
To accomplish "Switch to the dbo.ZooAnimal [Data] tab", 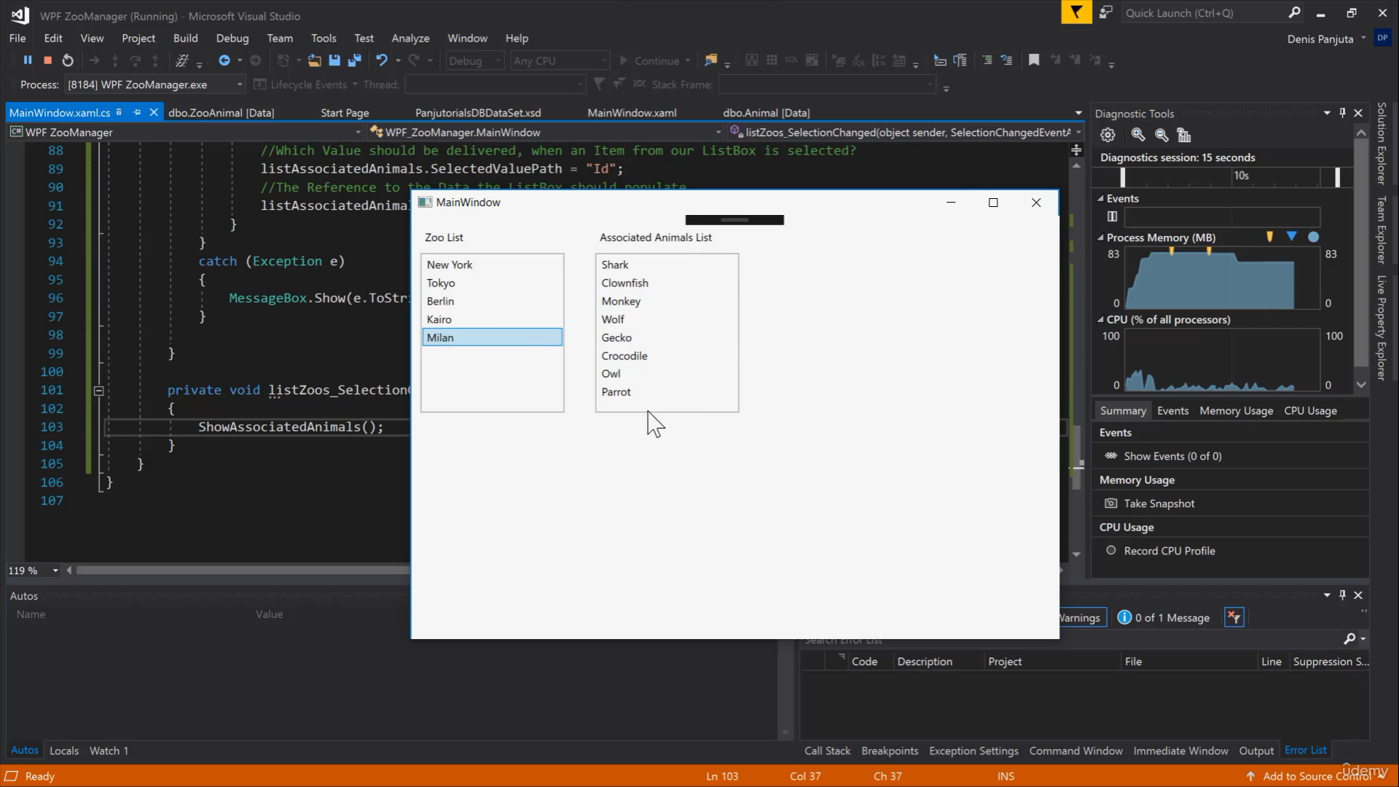I will point(221,112).
